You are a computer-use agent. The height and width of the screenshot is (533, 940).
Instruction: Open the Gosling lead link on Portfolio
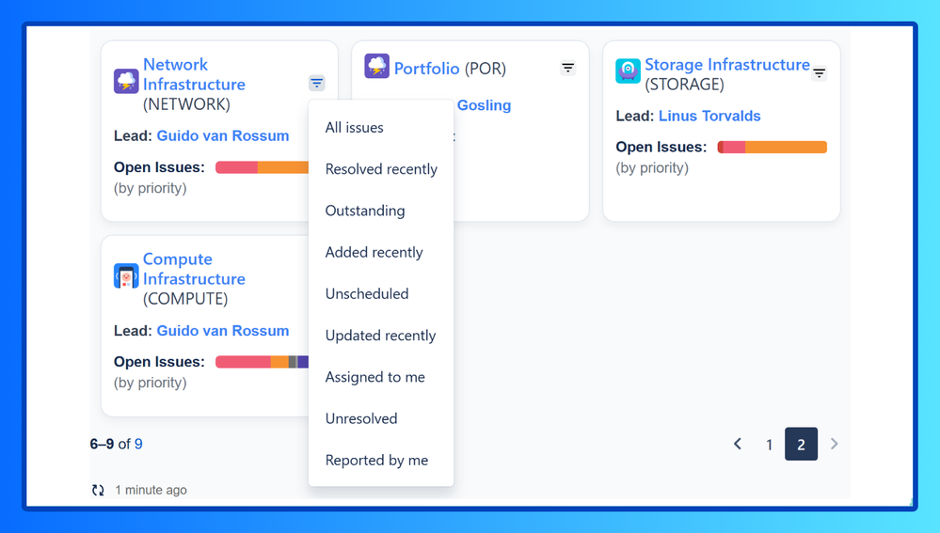(484, 105)
